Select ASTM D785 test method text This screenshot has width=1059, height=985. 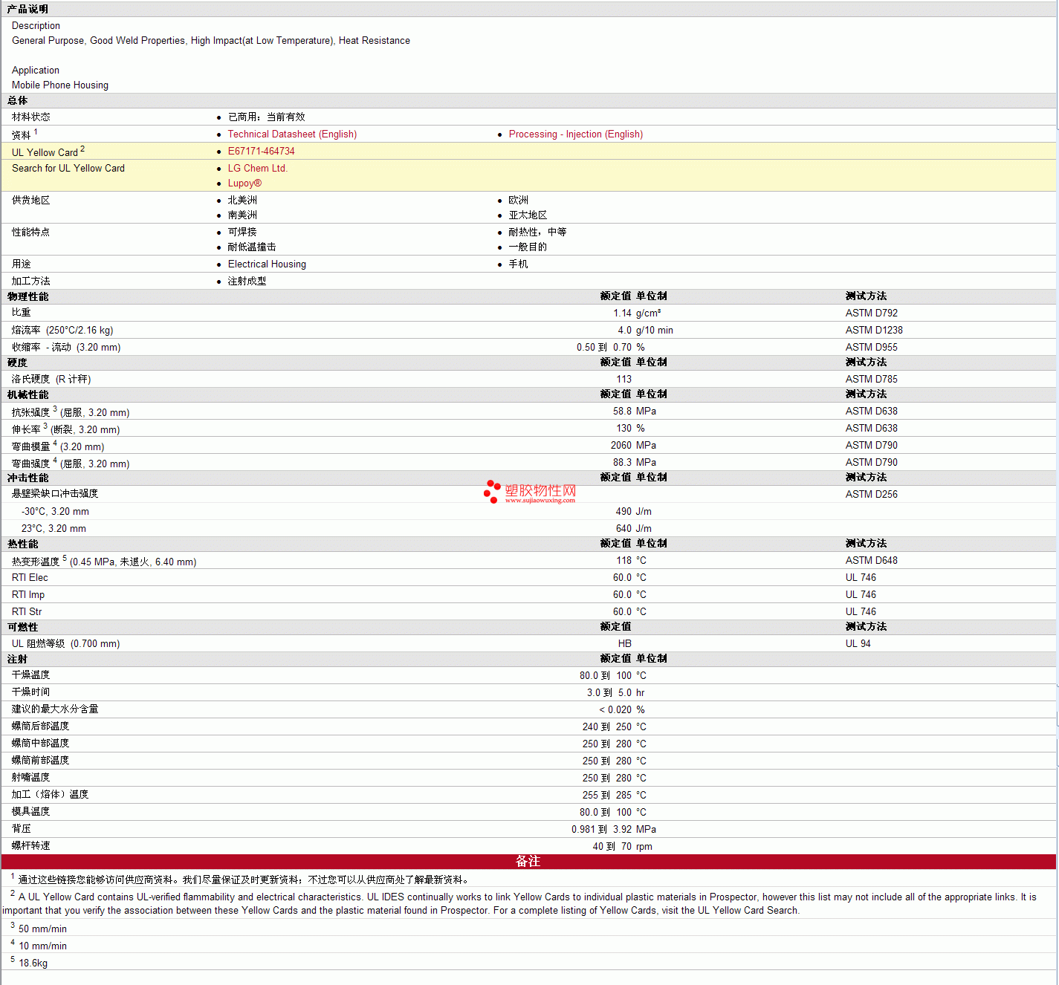[871, 380]
